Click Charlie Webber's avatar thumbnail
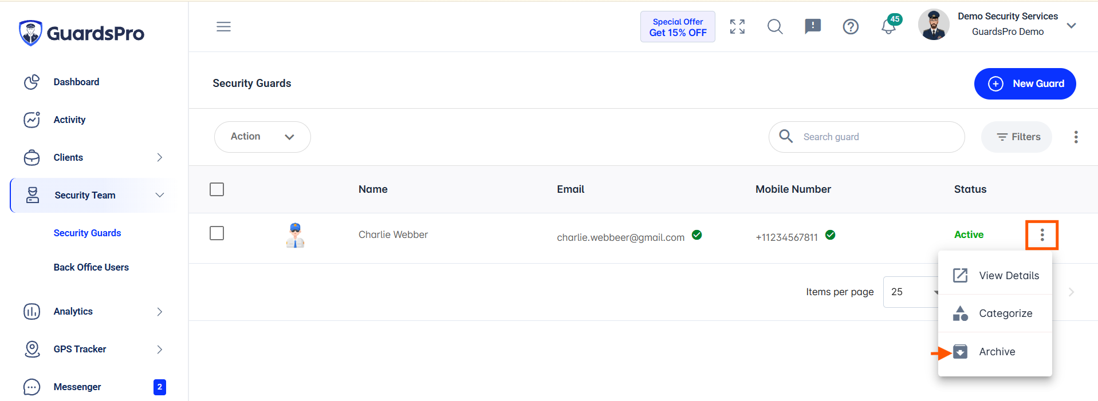Viewport: 1098px width, 401px height. coord(295,235)
